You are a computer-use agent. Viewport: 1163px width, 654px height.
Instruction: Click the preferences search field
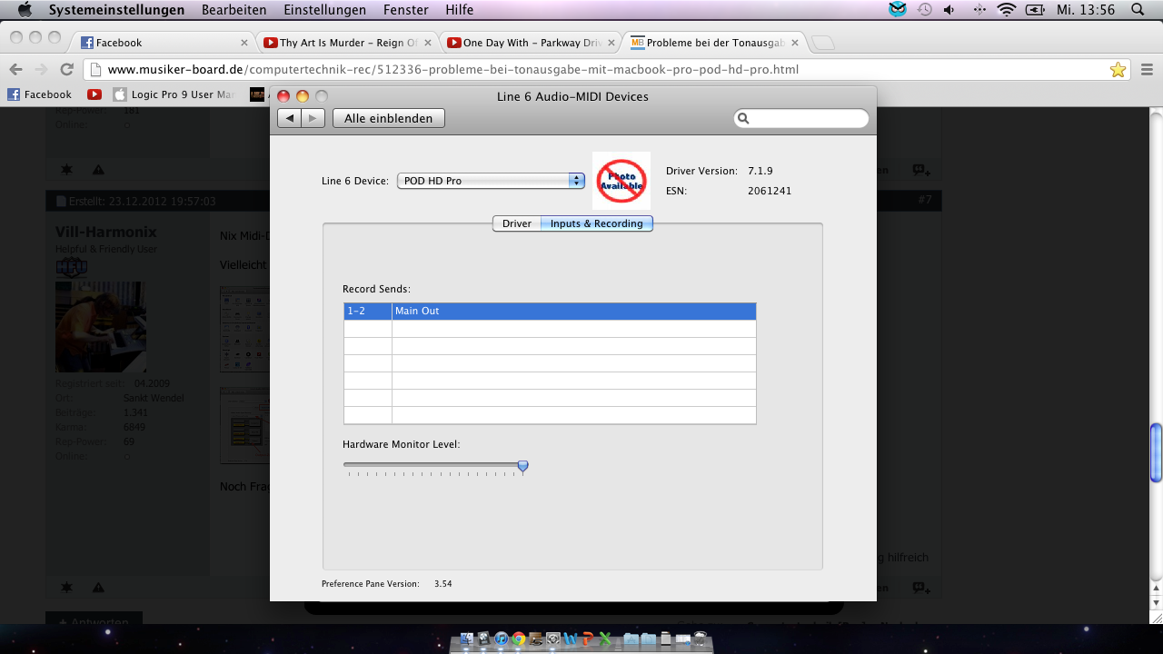coord(801,118)
